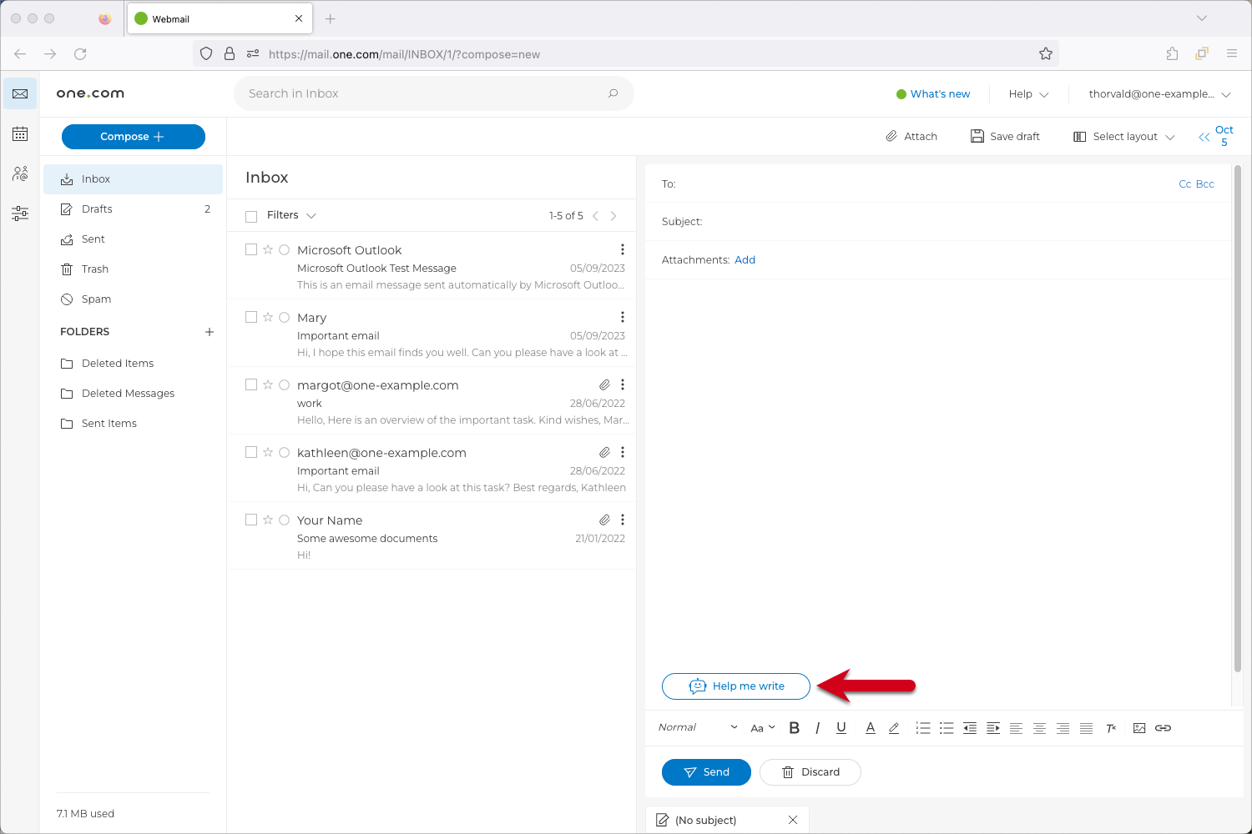Open the Filters dropdown in the Inbox
The image size is (1252, 834).
(290, 214)
